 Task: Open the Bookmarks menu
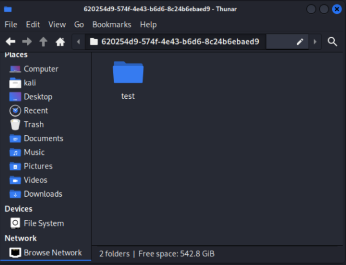pyautogui.click(x=111, y=25)
